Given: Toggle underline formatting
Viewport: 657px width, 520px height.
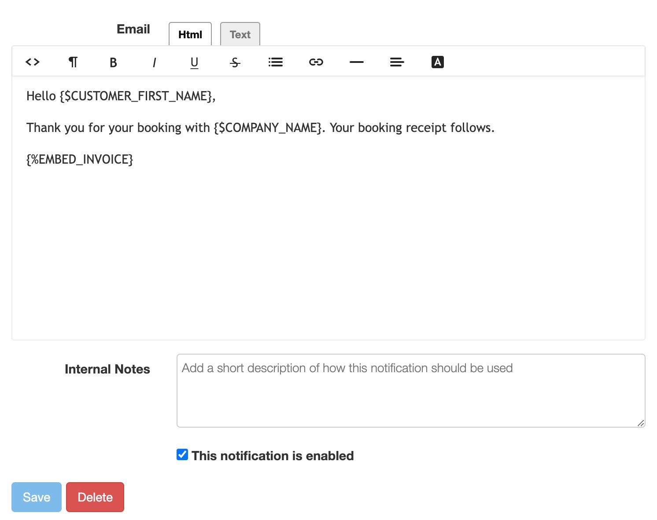Looking at the screenshot, I should 194,62.
